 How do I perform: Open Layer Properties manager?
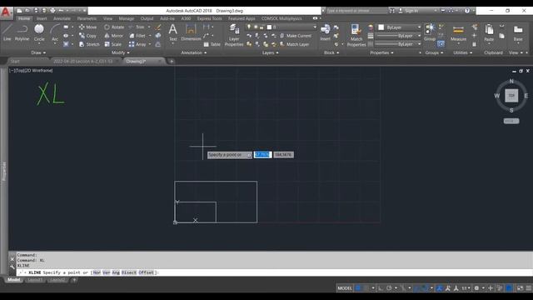234,35
